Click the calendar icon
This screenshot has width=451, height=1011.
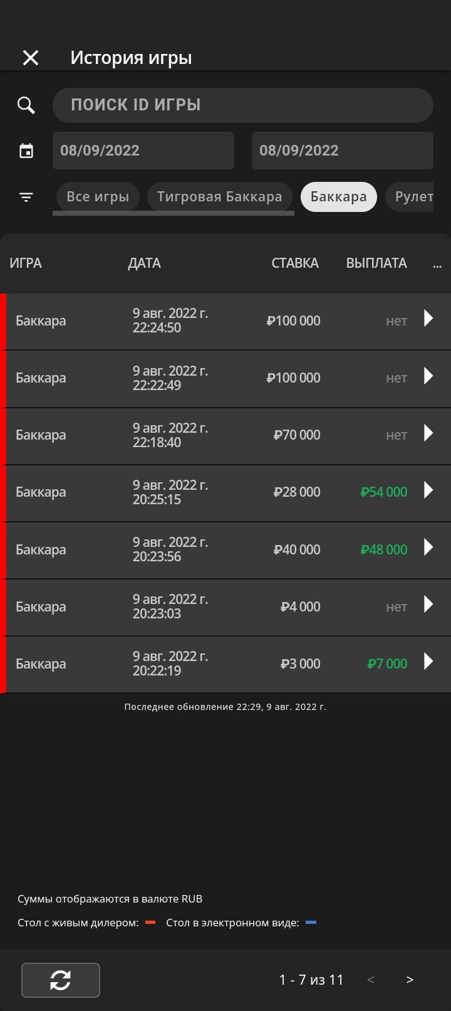pos(26,151)
